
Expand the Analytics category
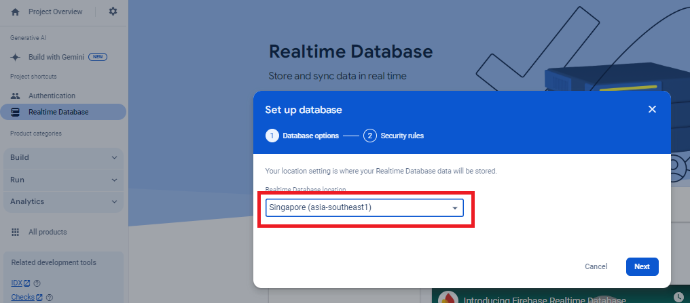coord(63,201)
